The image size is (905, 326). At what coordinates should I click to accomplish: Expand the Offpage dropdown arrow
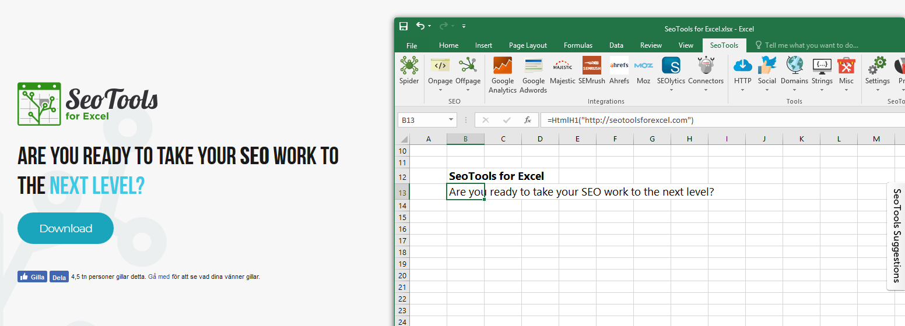coord(468,90)
